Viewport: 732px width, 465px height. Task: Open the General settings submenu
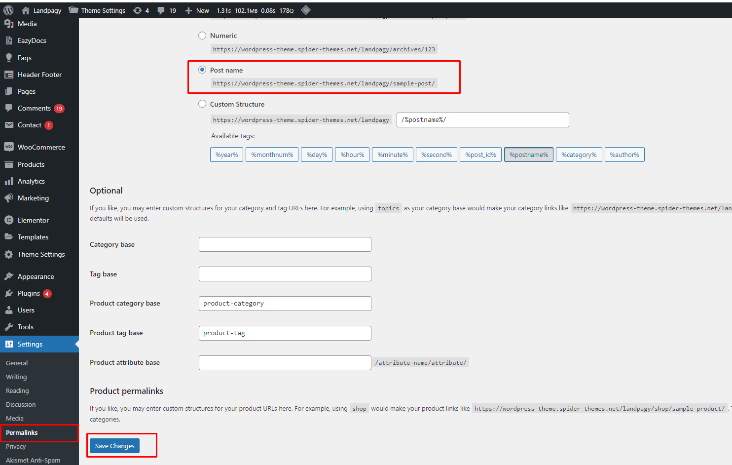click(17, 363)
